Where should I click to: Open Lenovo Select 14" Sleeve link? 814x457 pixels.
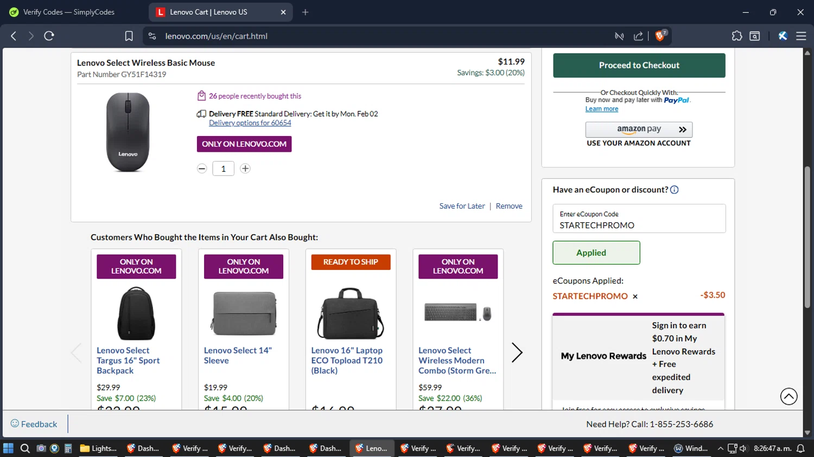tap(238, 356)
